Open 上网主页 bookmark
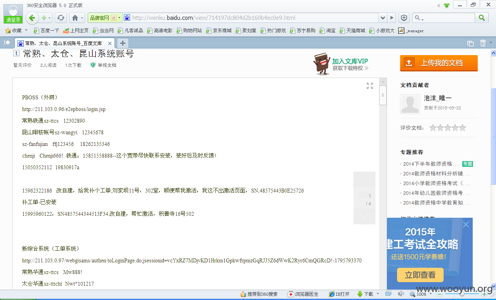The width and height of the screenshot is (496, 300). (76, 31)
